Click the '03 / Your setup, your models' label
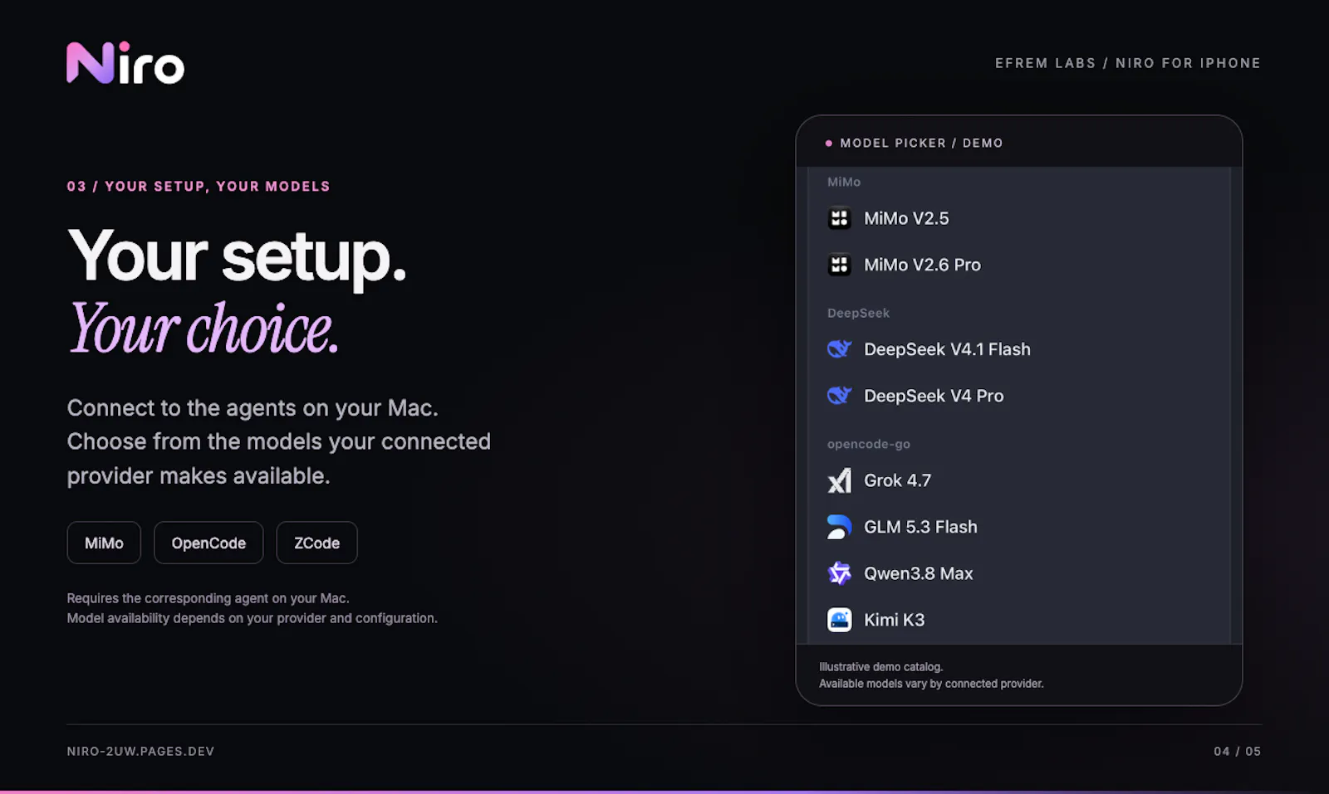This screenshot has width=1329, height=794. click(199, 187)
